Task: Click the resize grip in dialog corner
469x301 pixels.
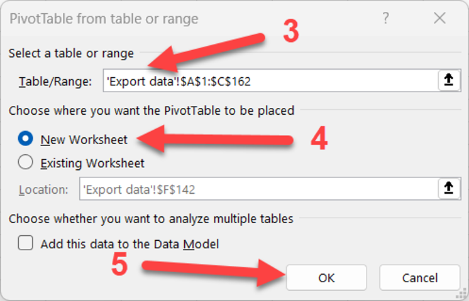Action: coord(461,294)
